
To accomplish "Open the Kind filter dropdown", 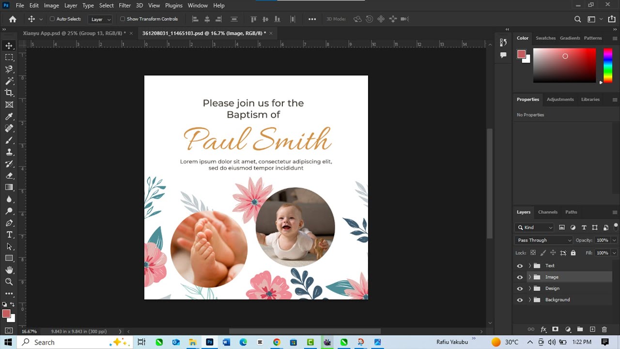I will click(x=535, y=227).
